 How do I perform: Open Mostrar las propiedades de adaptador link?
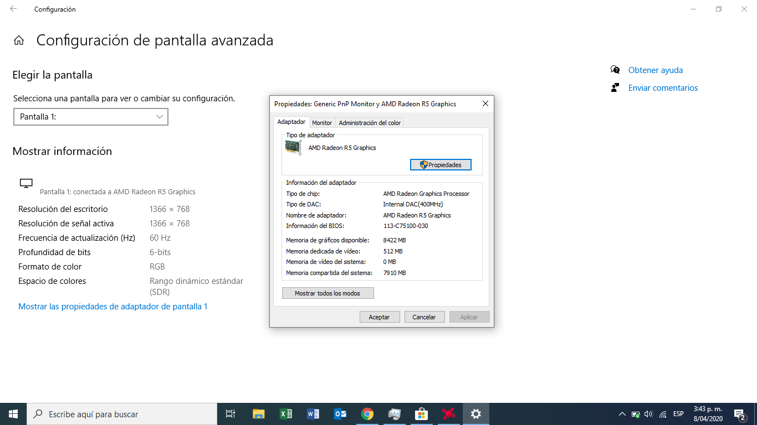(113, 307)
